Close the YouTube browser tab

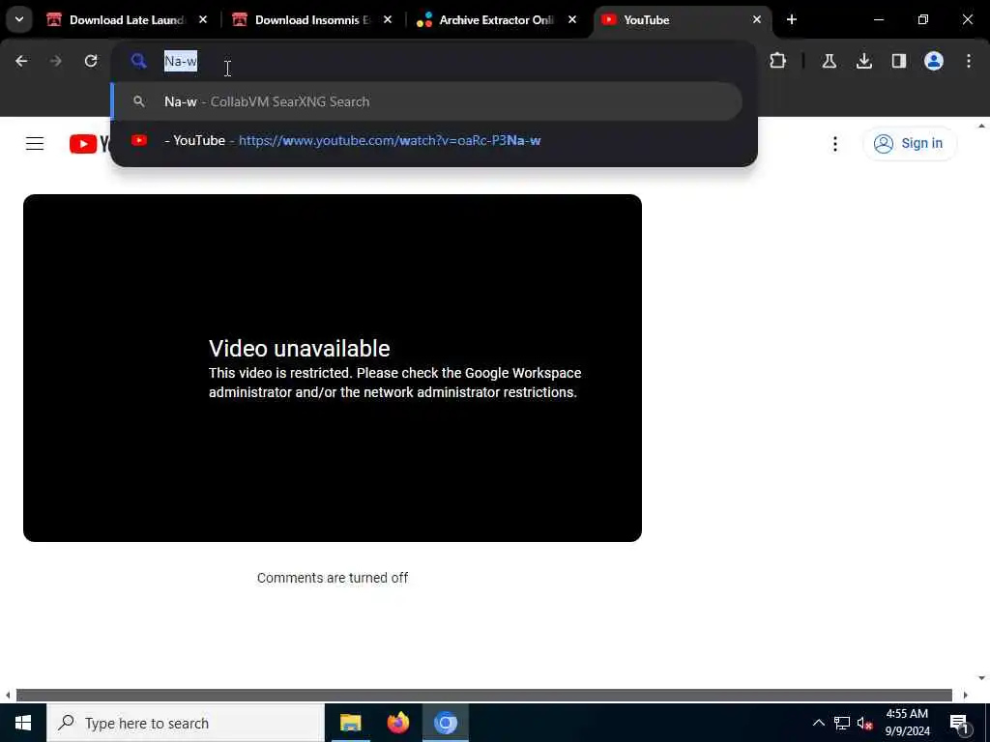coord(756,19)
